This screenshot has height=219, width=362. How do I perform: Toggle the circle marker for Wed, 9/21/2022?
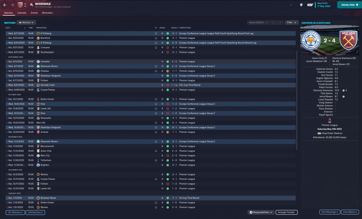(7, 85)
